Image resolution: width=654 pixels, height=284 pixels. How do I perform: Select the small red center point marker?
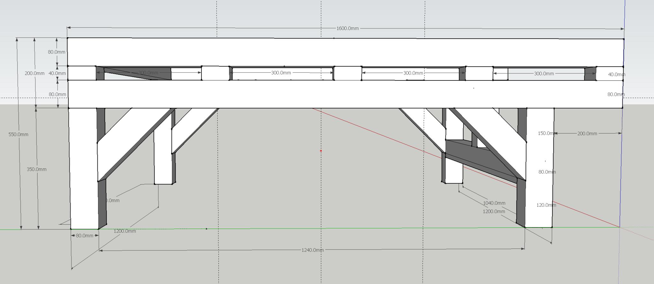click(x=321, y=151)
